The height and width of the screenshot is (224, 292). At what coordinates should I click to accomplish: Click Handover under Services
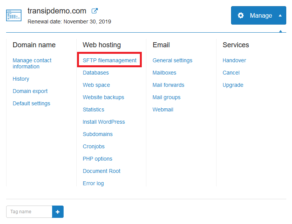[234, 60]
